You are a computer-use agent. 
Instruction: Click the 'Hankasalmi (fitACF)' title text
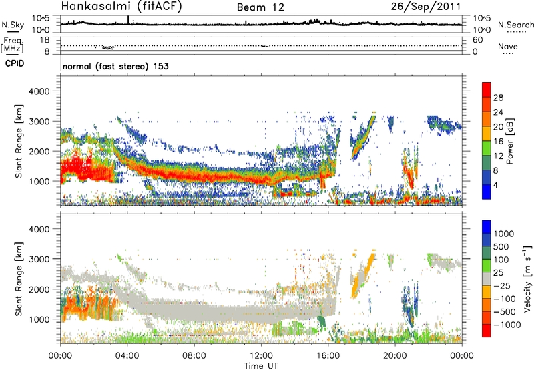pos(121,7)
